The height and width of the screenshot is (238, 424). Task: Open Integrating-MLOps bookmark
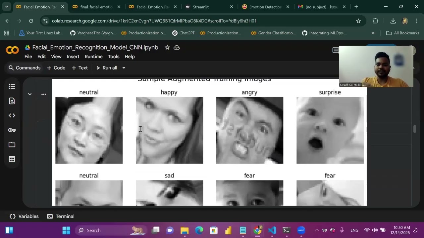pos(325,33)
